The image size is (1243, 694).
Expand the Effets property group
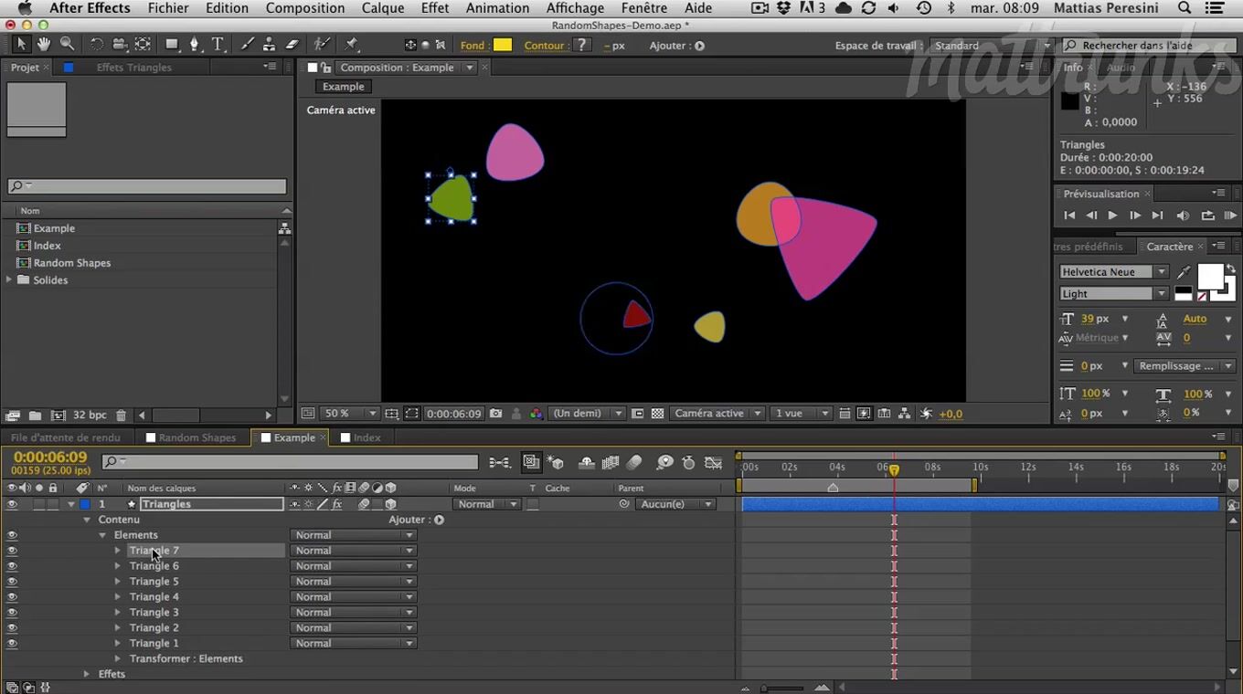[87, 674]
